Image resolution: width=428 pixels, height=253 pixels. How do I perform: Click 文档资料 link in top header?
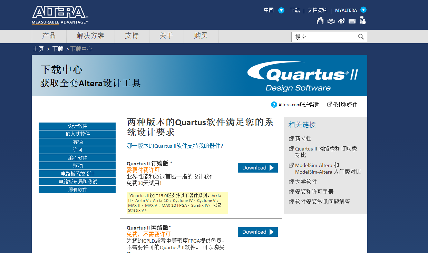317,10
